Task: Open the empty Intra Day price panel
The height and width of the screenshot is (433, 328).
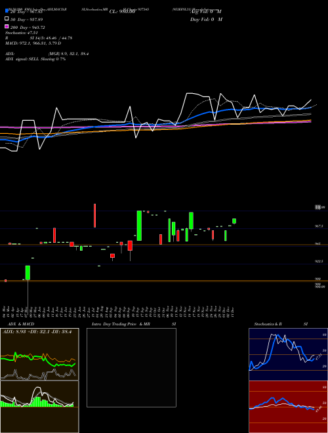Action: 131,367
